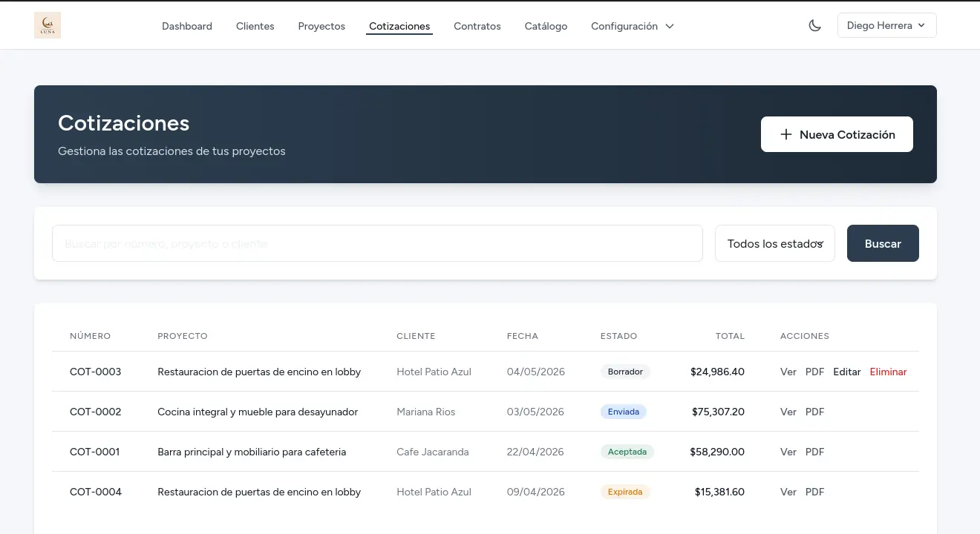The width and height of the screenshot is (980, 534).
Task: View the expired quotation COT-0004
Action: 788,492
